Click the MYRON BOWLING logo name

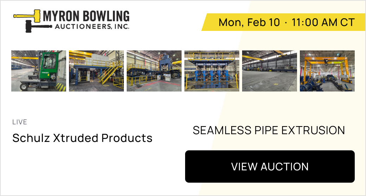86,16
